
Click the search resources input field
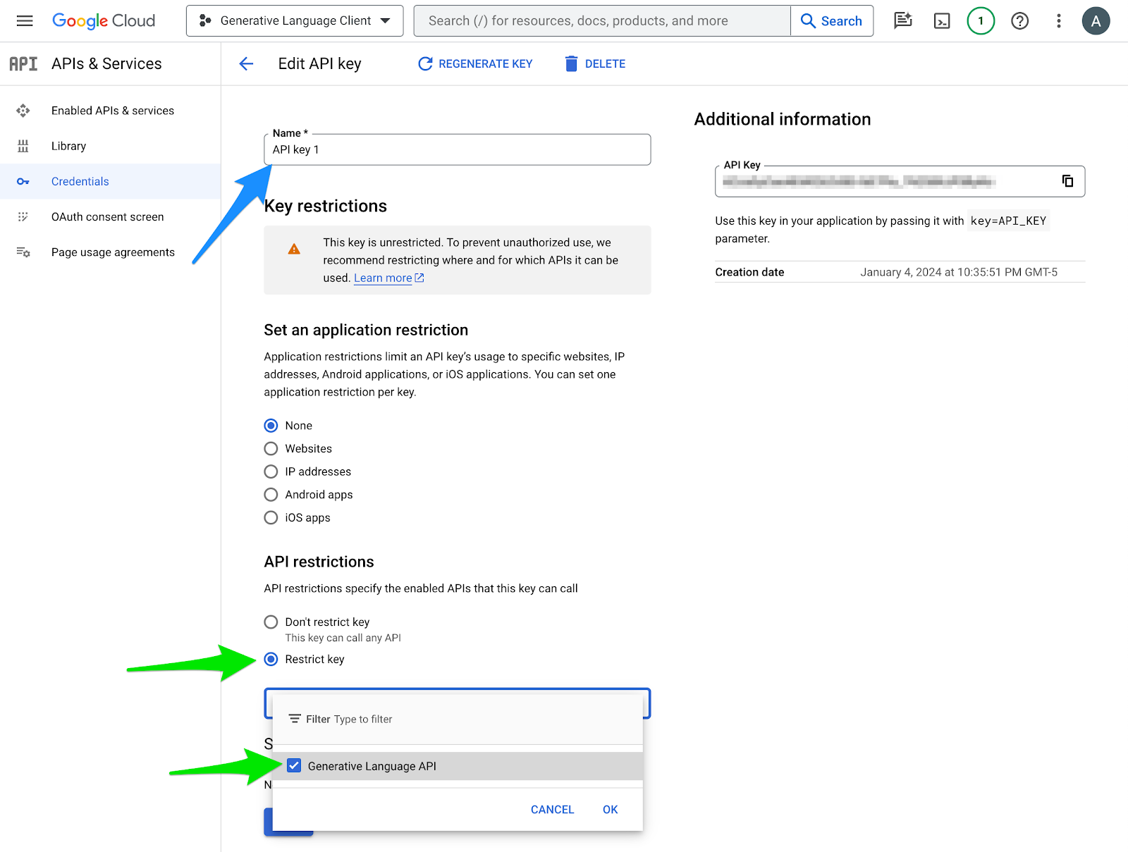click(x=602, y=21)
